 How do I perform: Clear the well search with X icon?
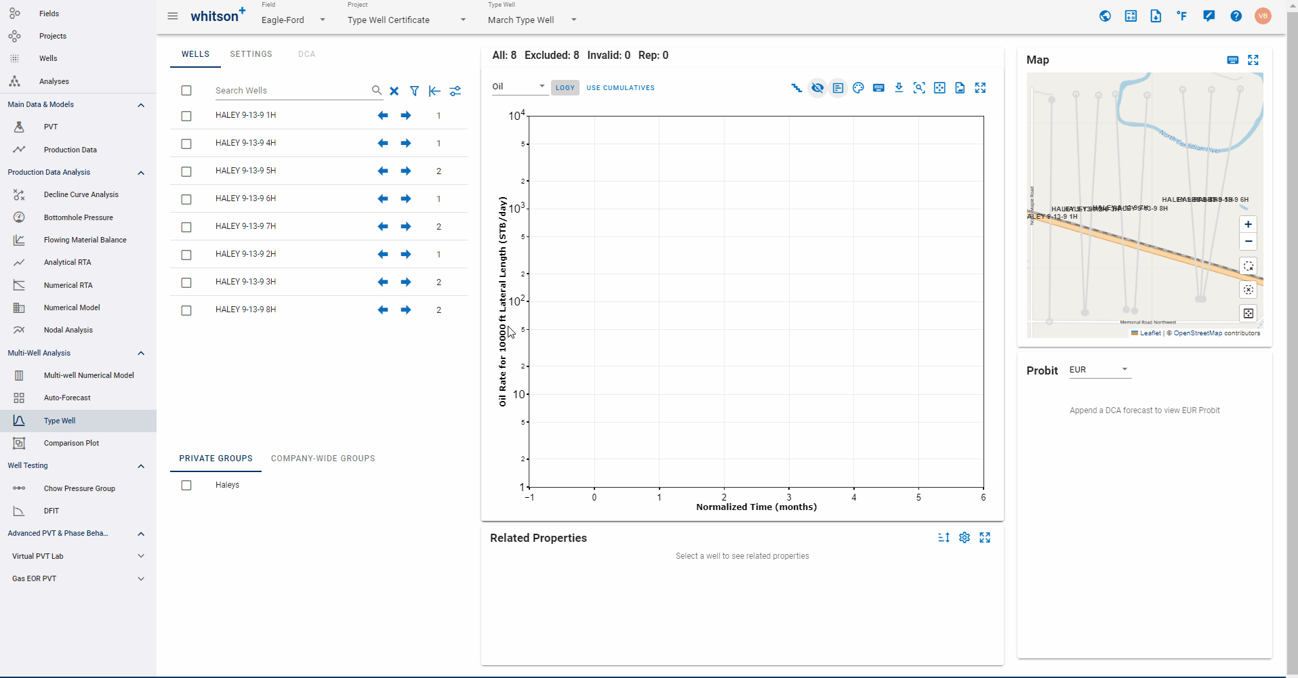tap(394, 91)
